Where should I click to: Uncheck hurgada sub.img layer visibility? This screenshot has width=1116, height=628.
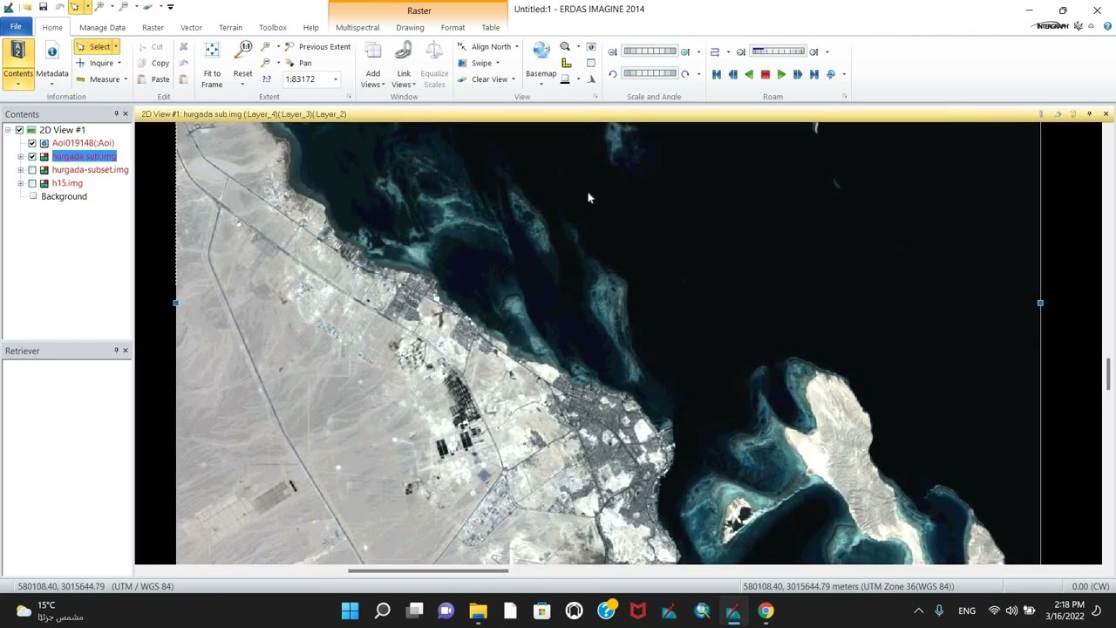tap(32, 157)
